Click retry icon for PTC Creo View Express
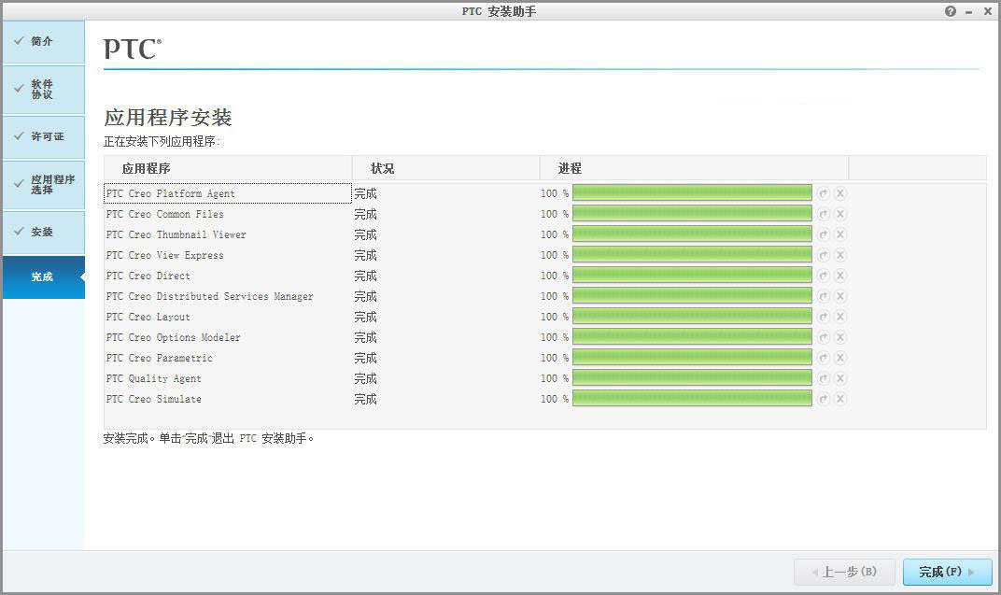The image size is (1001, 595). click(x=823, y=255)
